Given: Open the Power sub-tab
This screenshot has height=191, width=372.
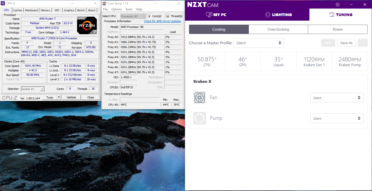Looking at the screenshot, I should pyautogui.click(x=338, y=29).
